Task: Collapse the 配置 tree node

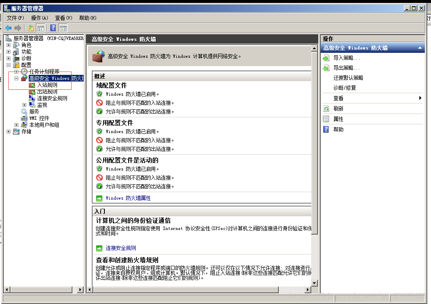Action: tap(8, 65)
